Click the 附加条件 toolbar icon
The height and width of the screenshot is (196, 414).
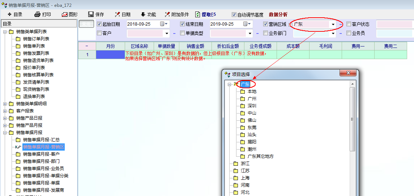(x=167, y=14)
